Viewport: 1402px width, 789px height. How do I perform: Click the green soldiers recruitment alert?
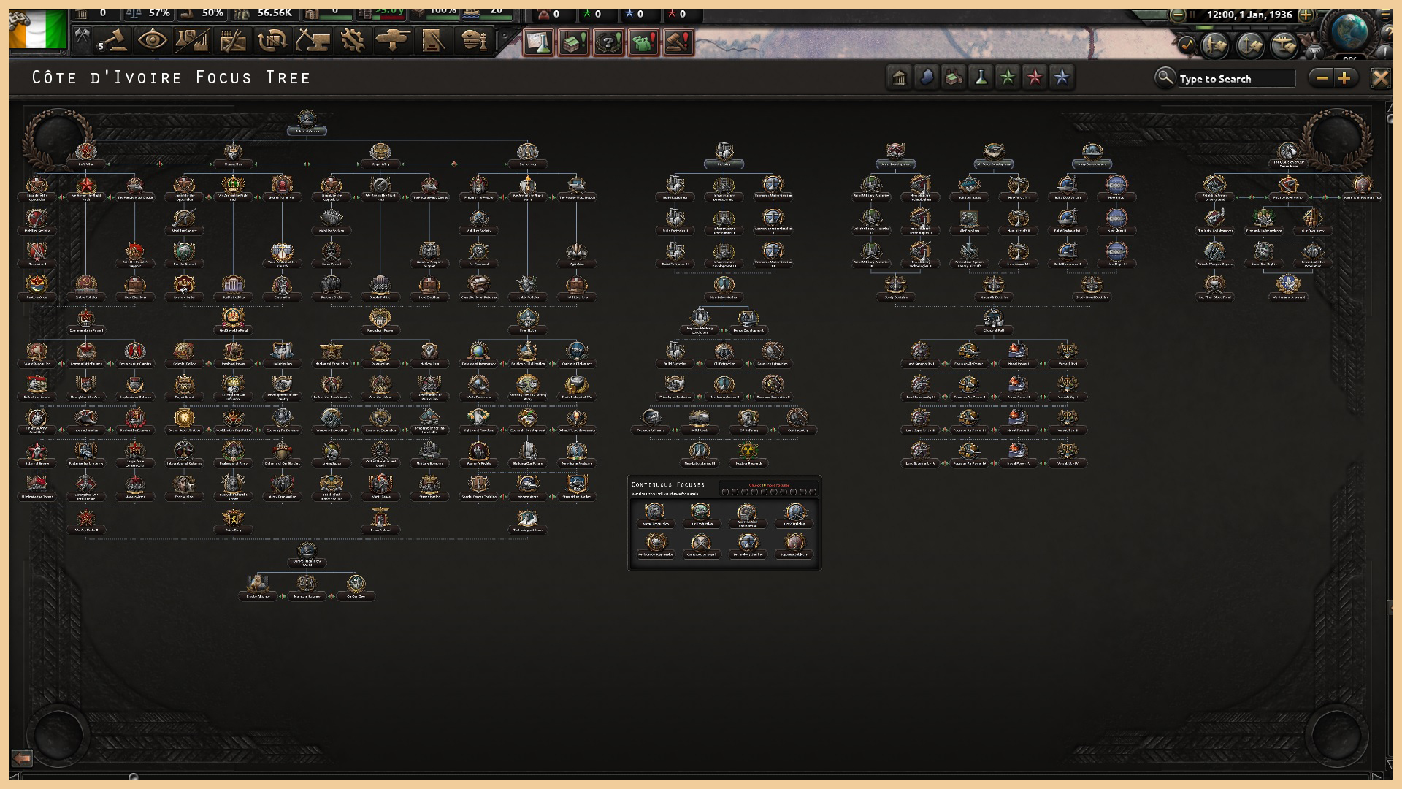coord(644,43)
